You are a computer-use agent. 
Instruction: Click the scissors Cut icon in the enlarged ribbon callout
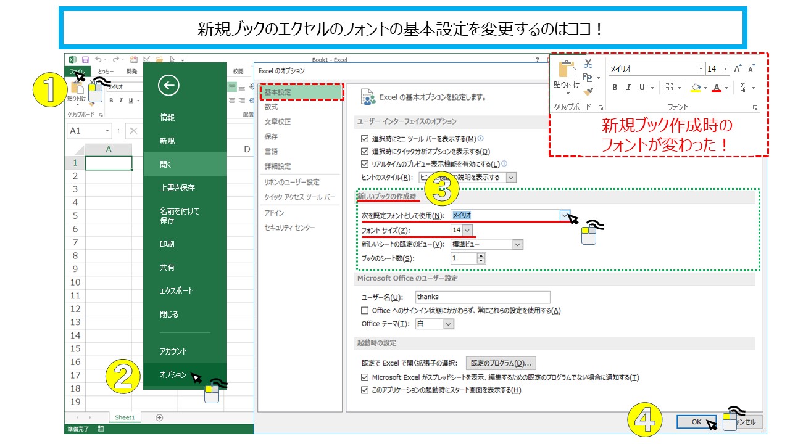click(x=588, y=63)
